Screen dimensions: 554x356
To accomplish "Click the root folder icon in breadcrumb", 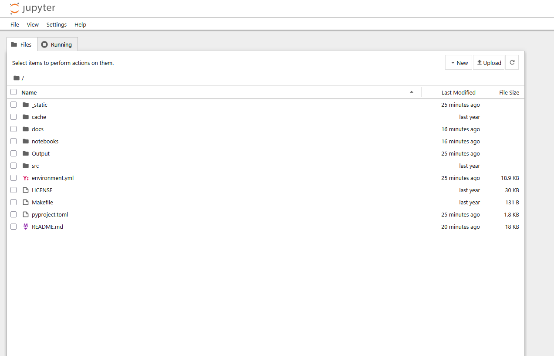I will (x=16, y=78).
